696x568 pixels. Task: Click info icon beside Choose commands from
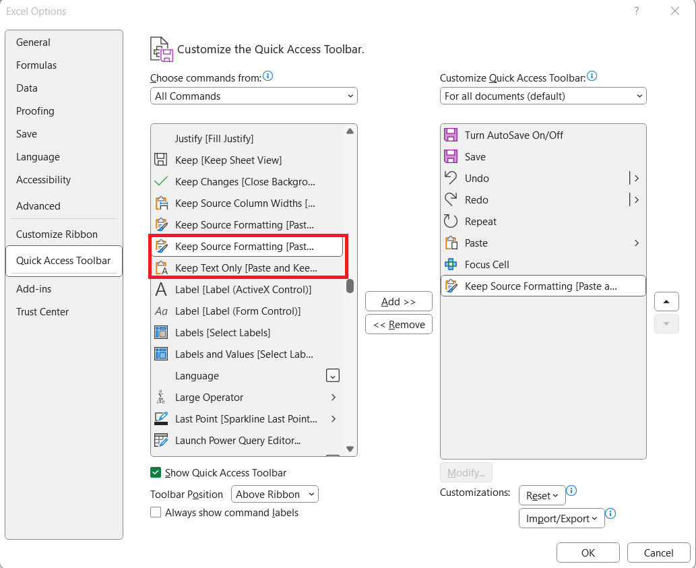[x=267, y=76]
